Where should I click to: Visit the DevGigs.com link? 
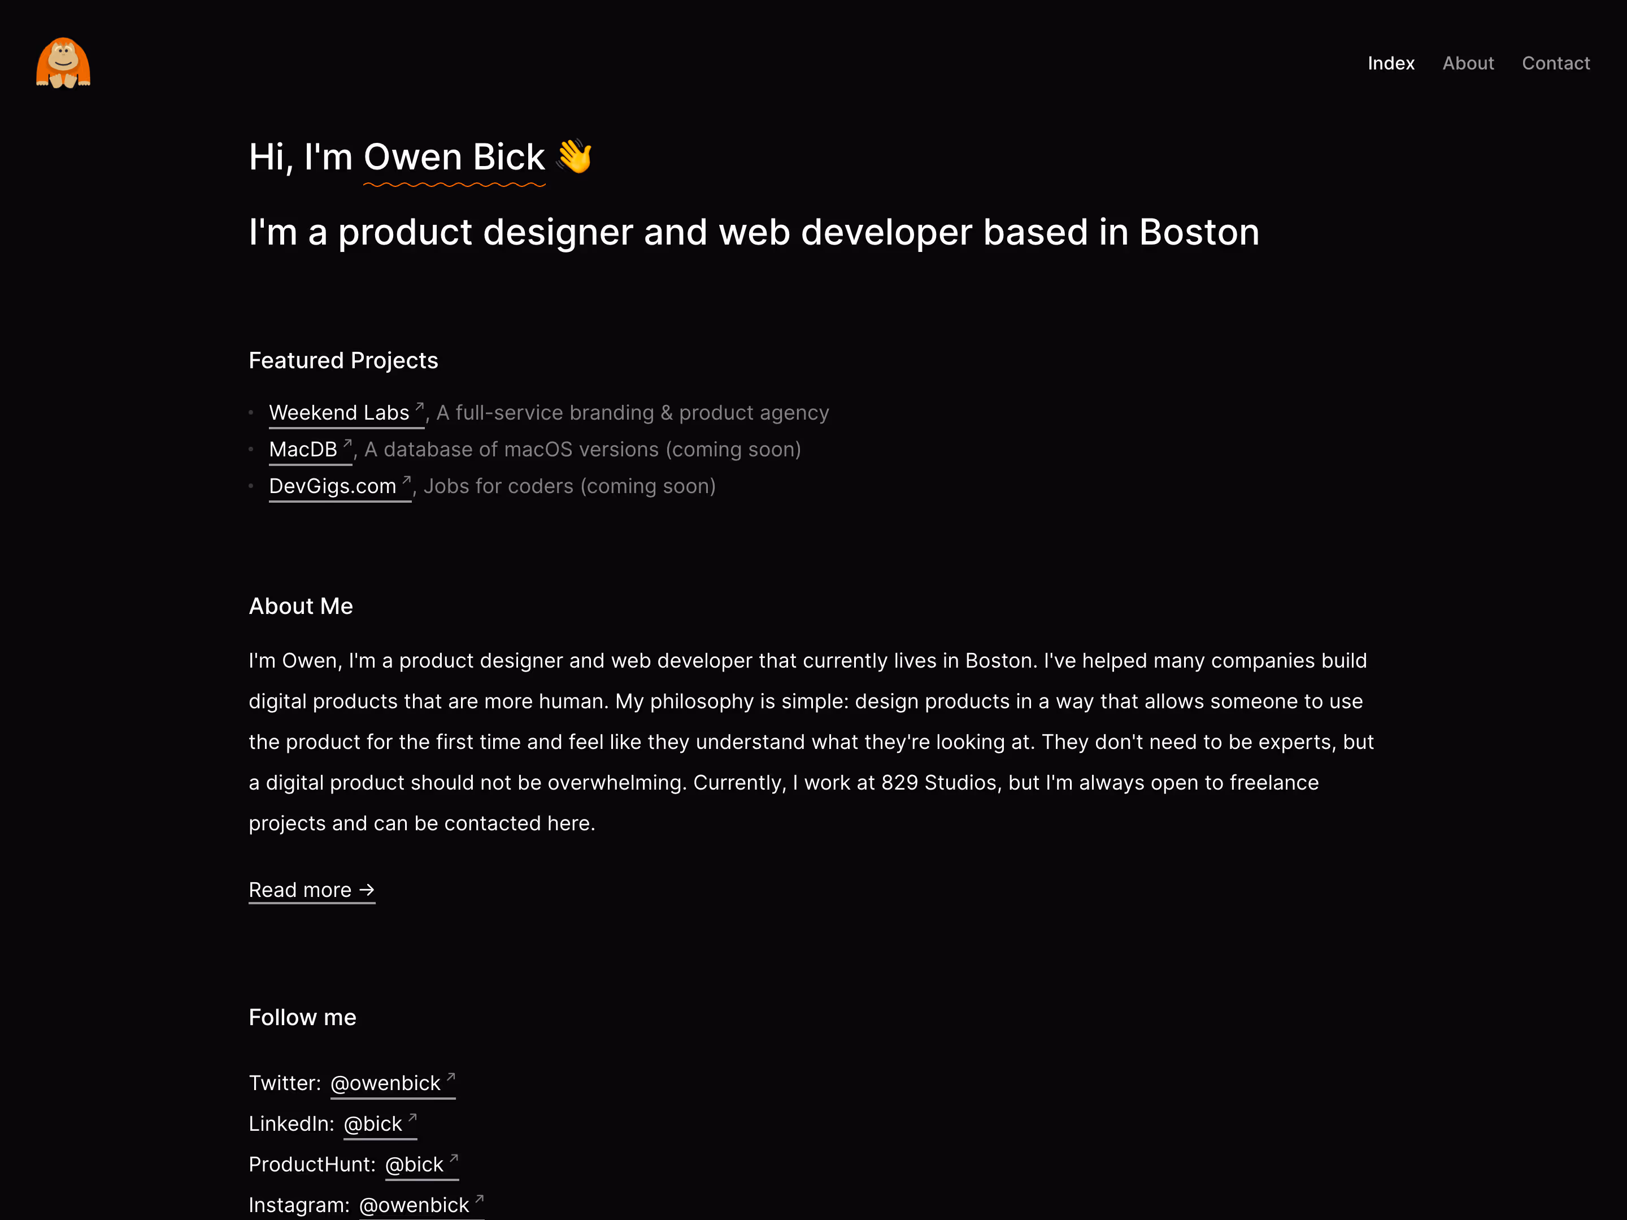pyautogui.click(x=332, y=486)
